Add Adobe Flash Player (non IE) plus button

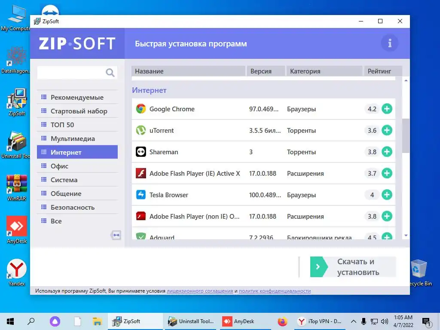[x=387, y=216]
